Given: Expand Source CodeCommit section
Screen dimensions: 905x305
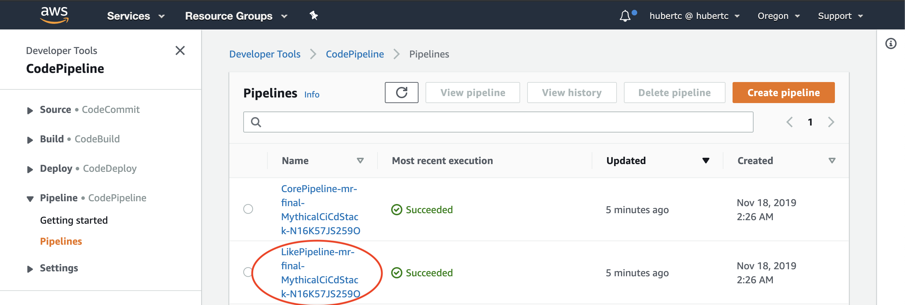Looking at the screenshot, I should click(30, 110).
